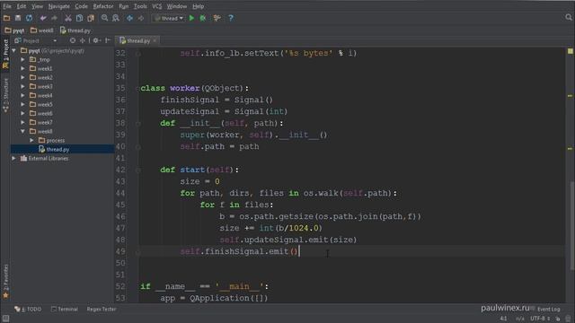Screen dimensions: 575x323
Task: Click the Search Everywhere magnifier icon
Action: click(569, 17)
